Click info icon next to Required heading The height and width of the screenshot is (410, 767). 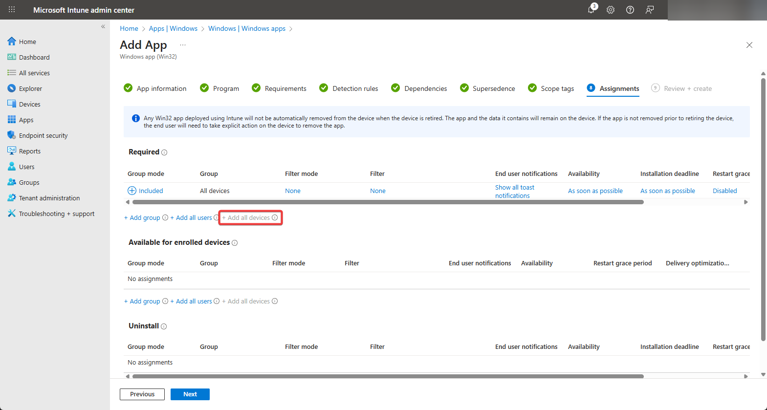[x=164, y=152]
